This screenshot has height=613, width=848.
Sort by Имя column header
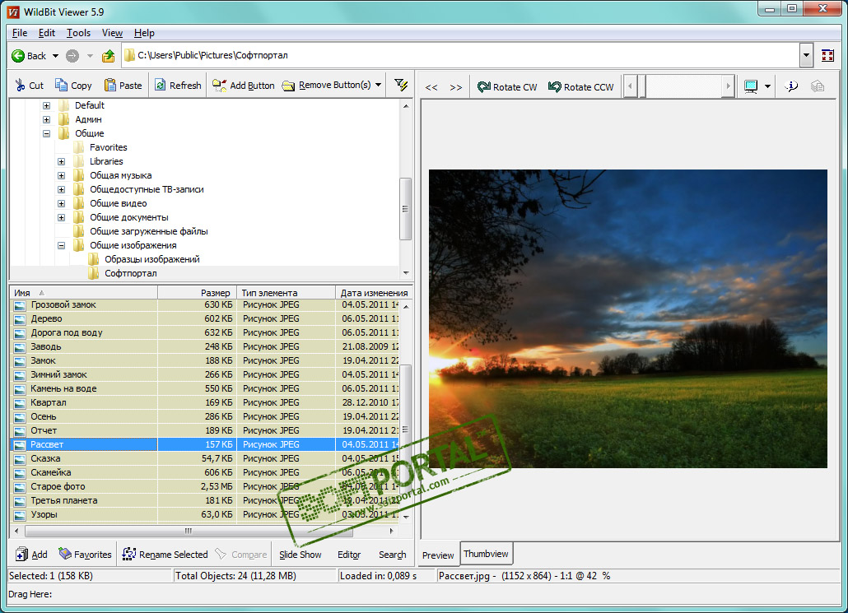pyautogui.click(x=84, y=292)
